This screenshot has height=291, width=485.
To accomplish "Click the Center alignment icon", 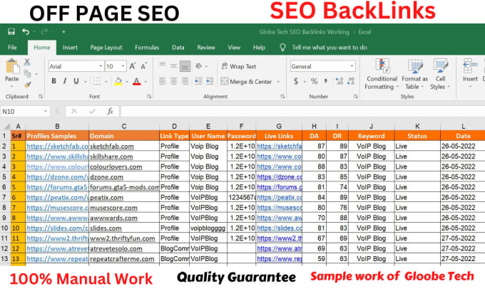I will point(173,81).
